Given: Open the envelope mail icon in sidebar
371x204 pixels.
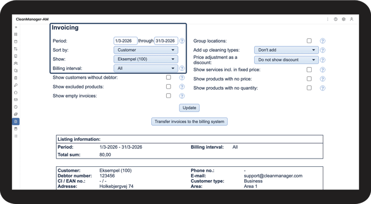Looking at the screenshot, I should coord(16,100).
